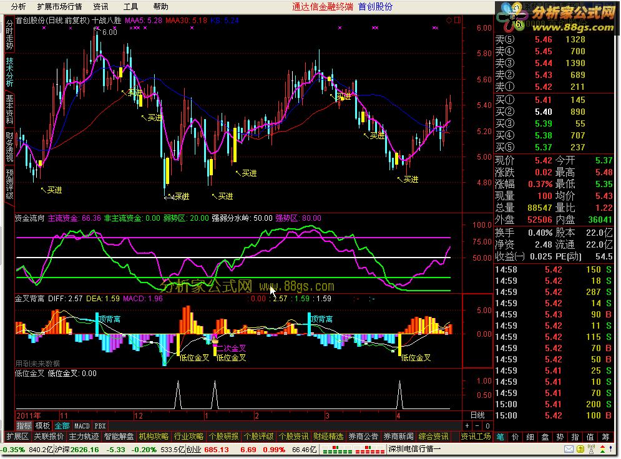621x459 pixels.
Task: Click the 日线 period label
Action: point(477,415)
